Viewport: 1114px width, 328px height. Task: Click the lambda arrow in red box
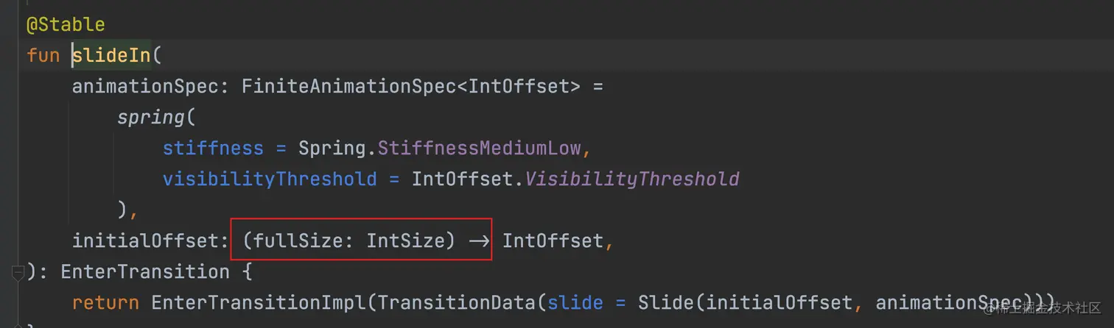[479, 241]
